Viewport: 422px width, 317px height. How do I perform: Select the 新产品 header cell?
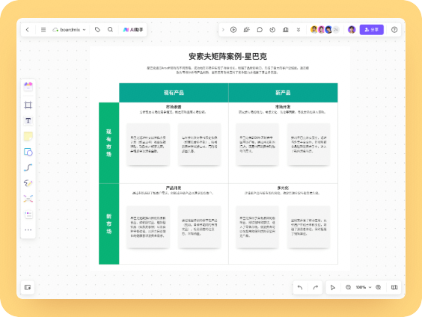click(283, 93)
